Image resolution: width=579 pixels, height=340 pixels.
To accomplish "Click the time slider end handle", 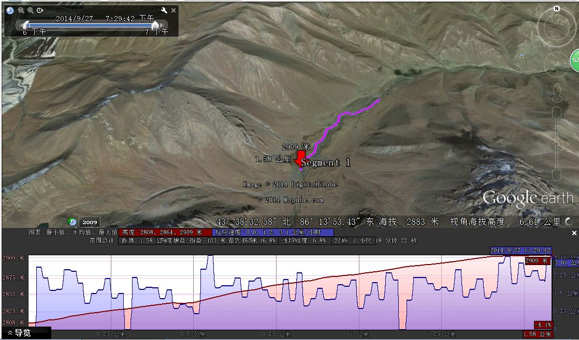I will pos(155,25).
